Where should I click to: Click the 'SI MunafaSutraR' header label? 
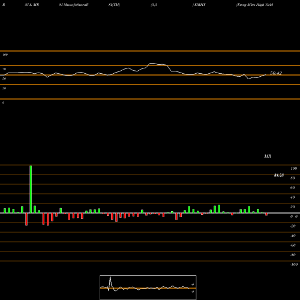click(x=74, y=5)
